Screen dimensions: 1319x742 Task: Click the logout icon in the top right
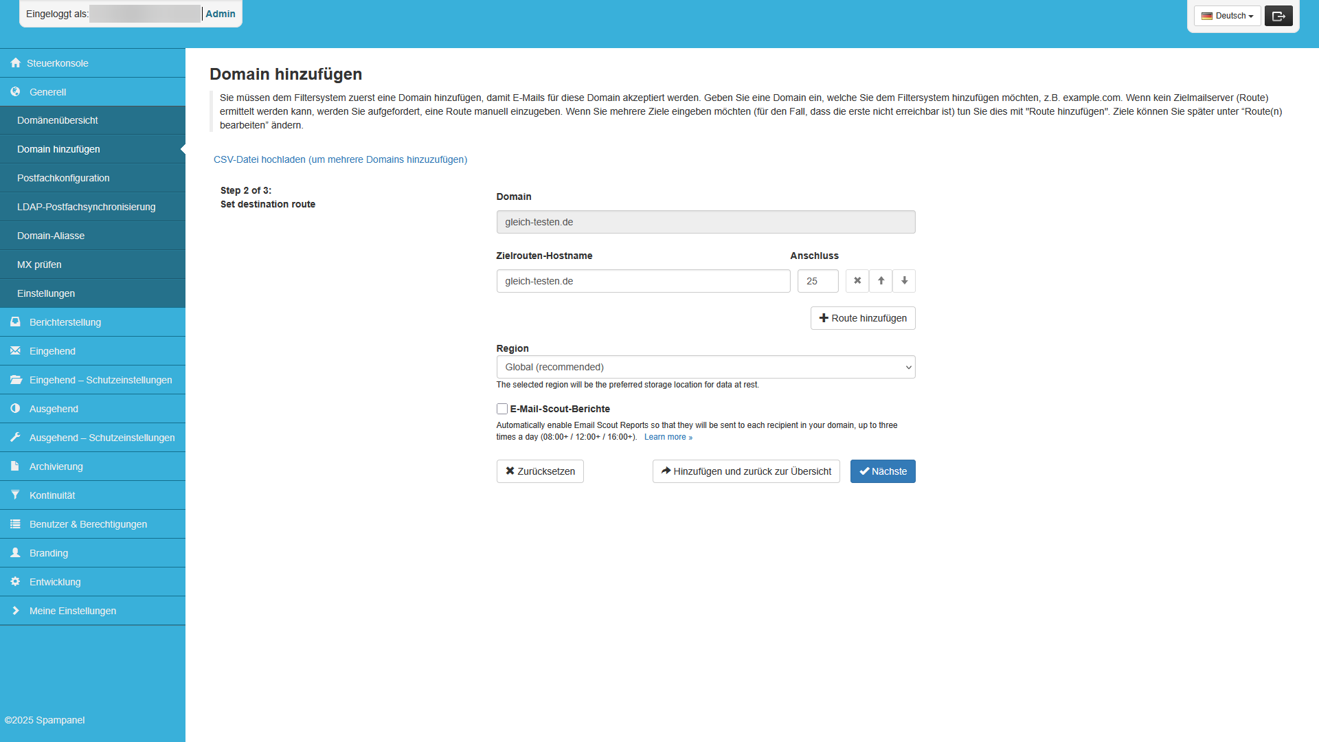1278,15
